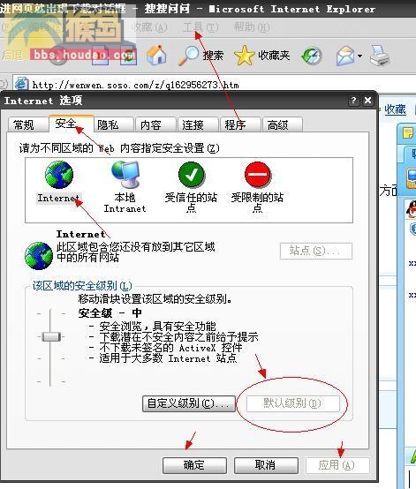Select the 本地 Intranet zone icon
This screenshot has width=416, height=489.
[125, 175]
